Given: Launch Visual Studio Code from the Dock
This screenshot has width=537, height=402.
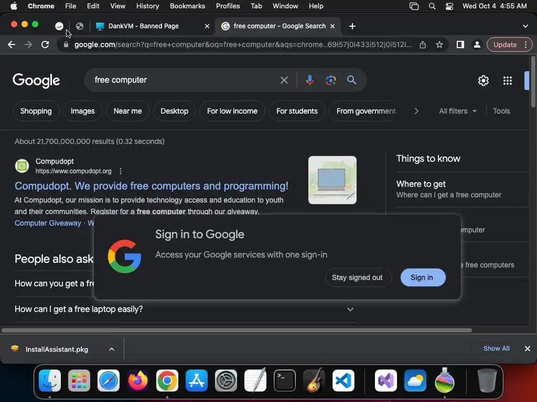Looking at the screenshot, I should tap(343, 381).
